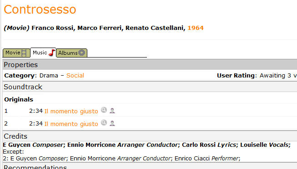
Task: Click the red music note icon
Action: click(x=51, y=53)
